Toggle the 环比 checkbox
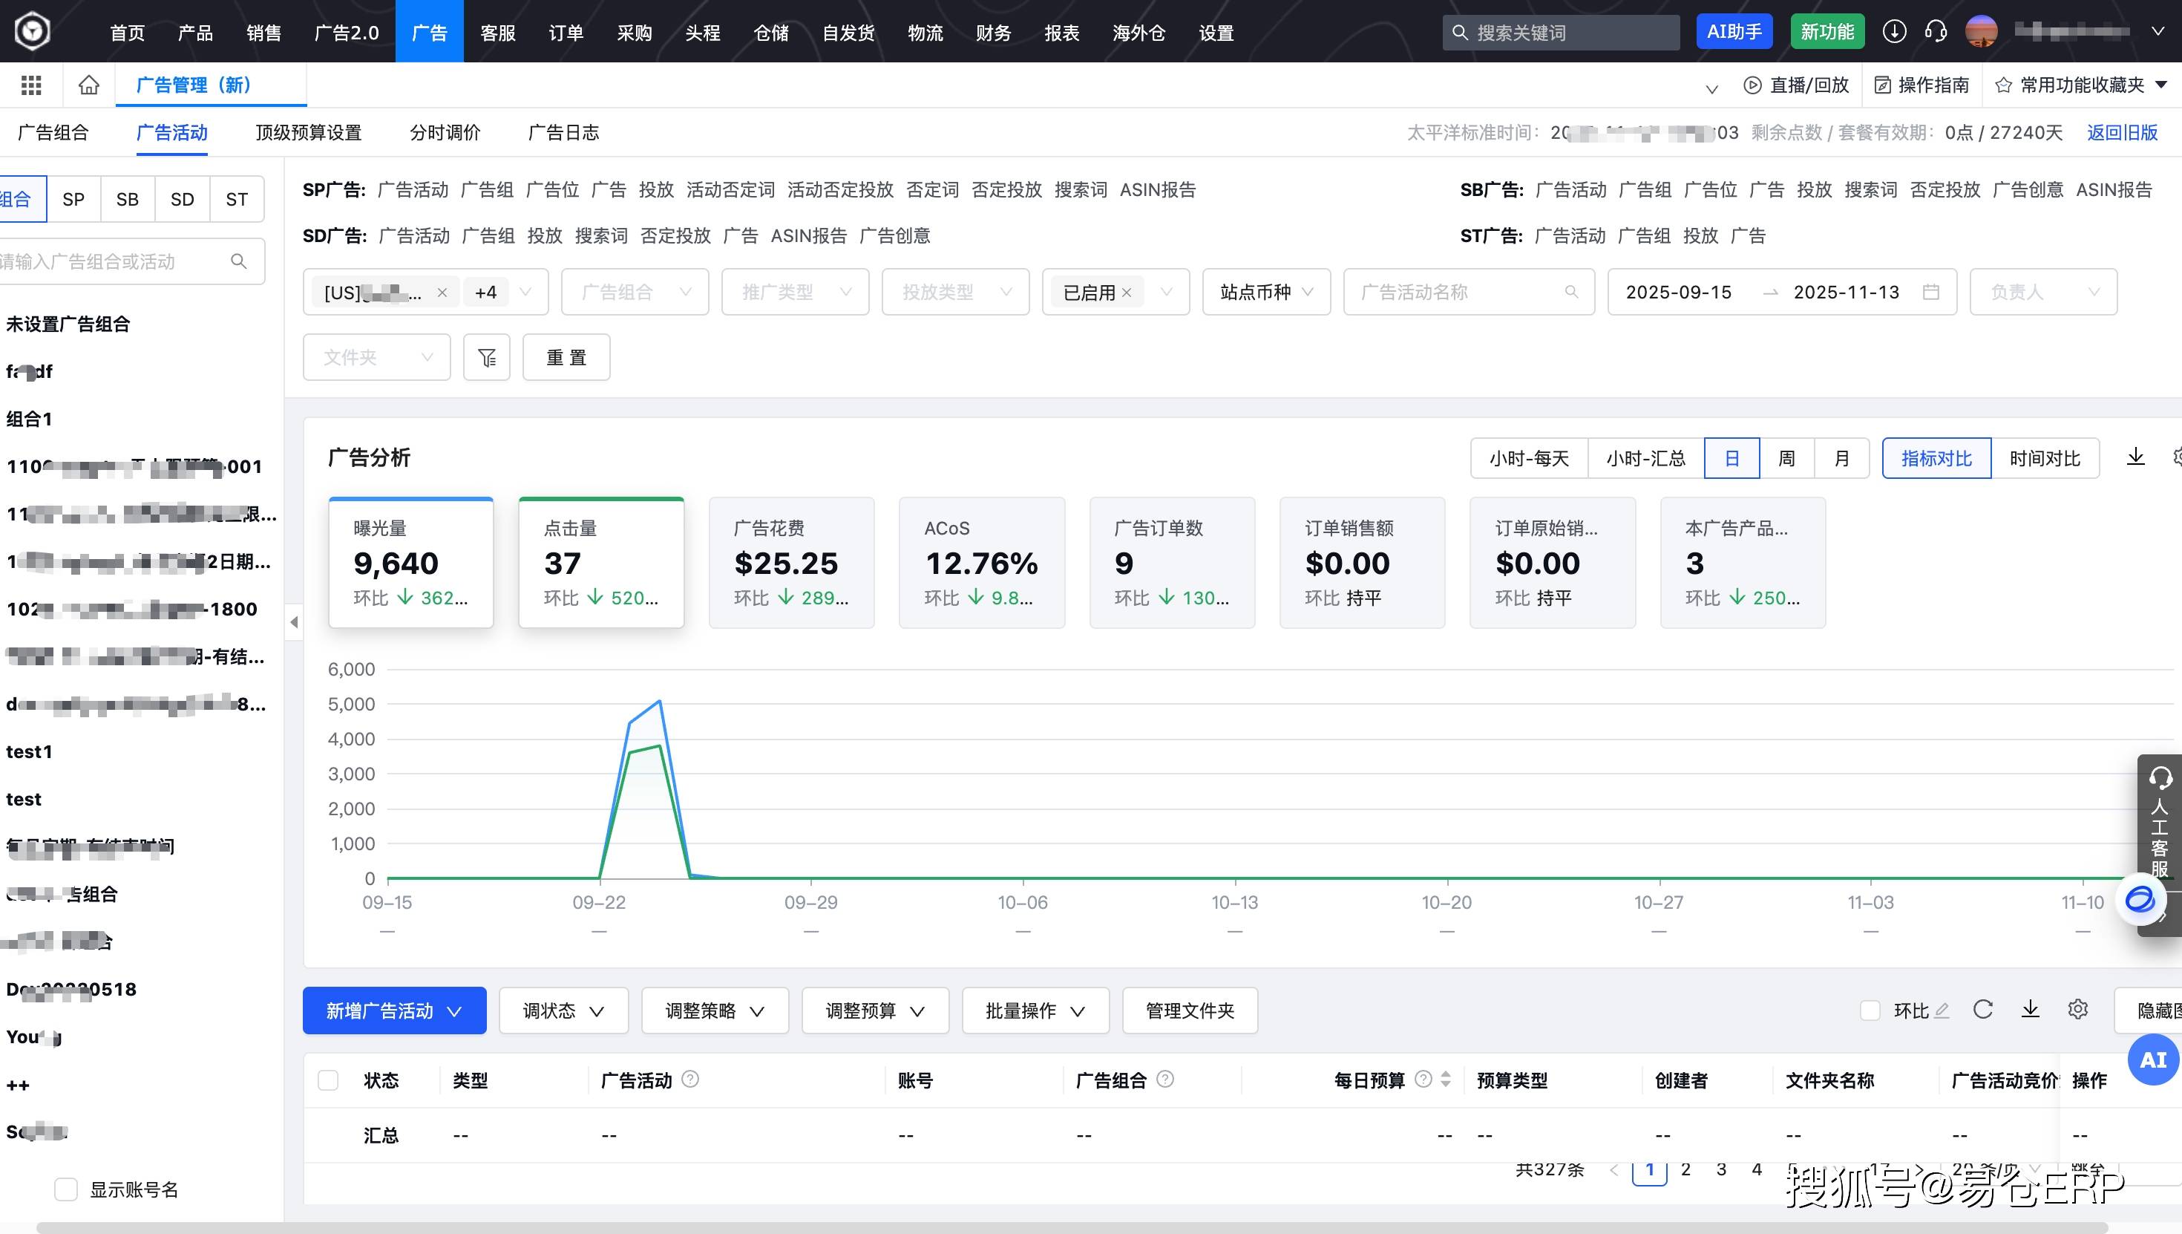Viewport: 2182px width, 1234px height. click(x=1870, y=1011)
